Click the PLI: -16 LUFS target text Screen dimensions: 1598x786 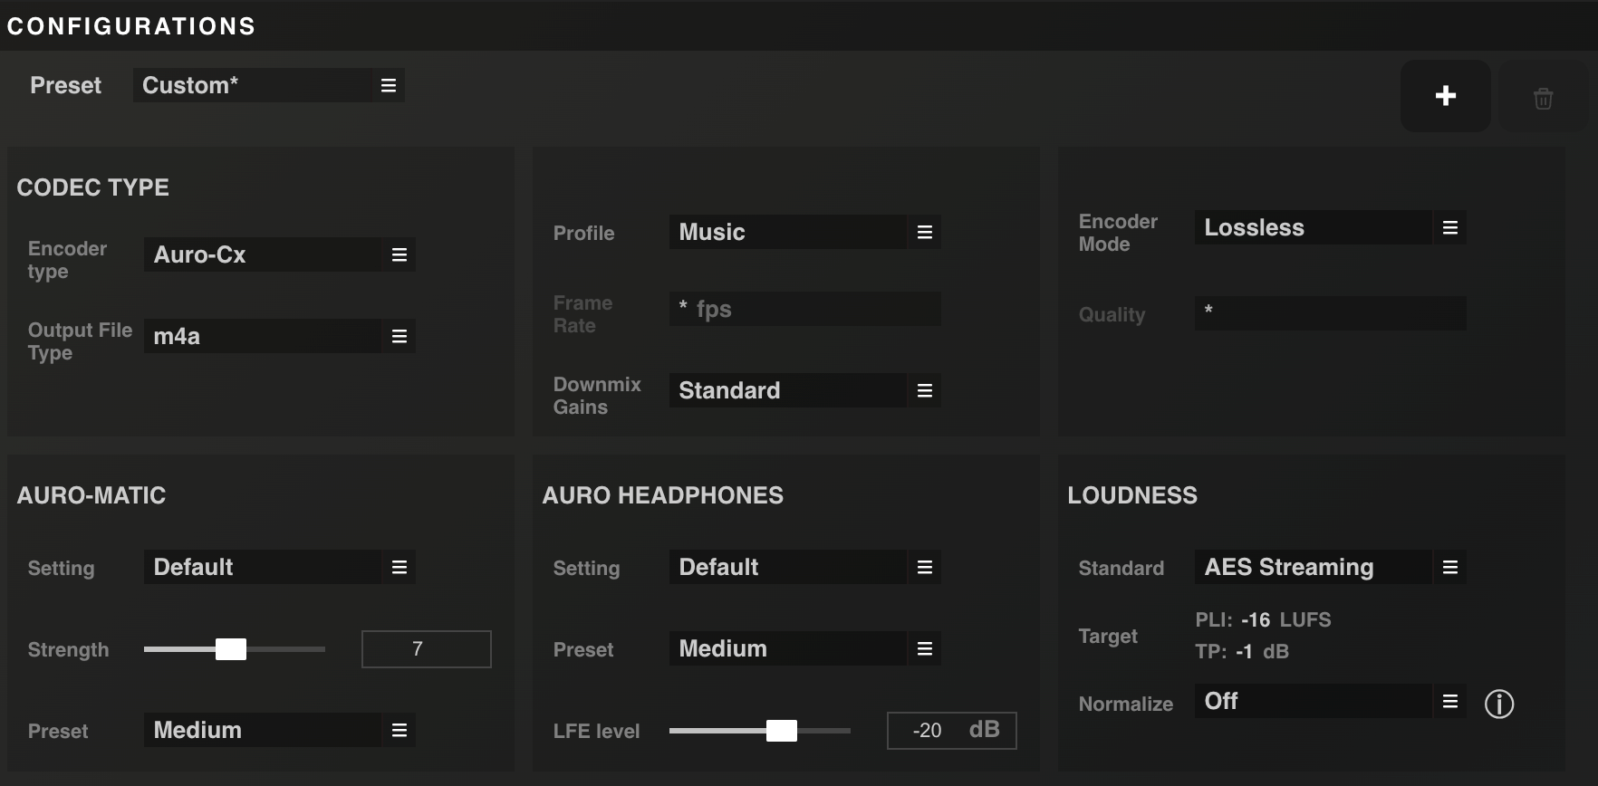[x=1263, y=620]
